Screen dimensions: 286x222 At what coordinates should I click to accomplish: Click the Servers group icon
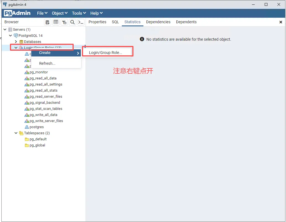(10, 30)
